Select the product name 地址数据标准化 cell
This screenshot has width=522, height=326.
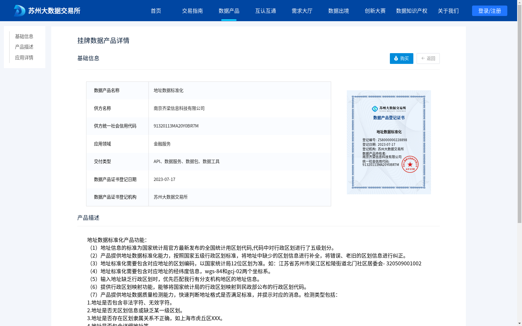[x=240, y=91]
